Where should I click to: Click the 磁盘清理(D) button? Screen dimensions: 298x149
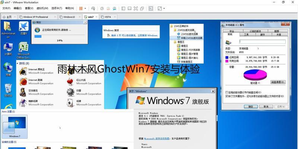278,82
